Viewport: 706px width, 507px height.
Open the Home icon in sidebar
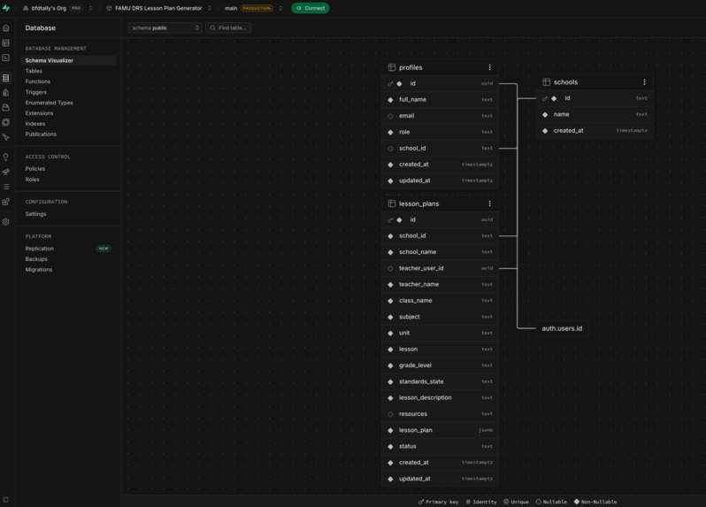(6, 28)
